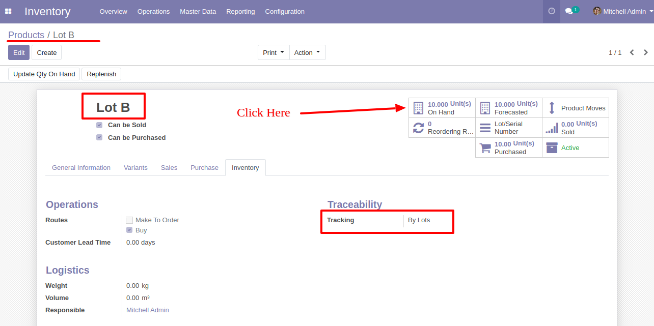This screenshot has height=326, width=654.
Task: Click 10.000 Unit(s) Forecasted stat
Action: click(509, 108)
